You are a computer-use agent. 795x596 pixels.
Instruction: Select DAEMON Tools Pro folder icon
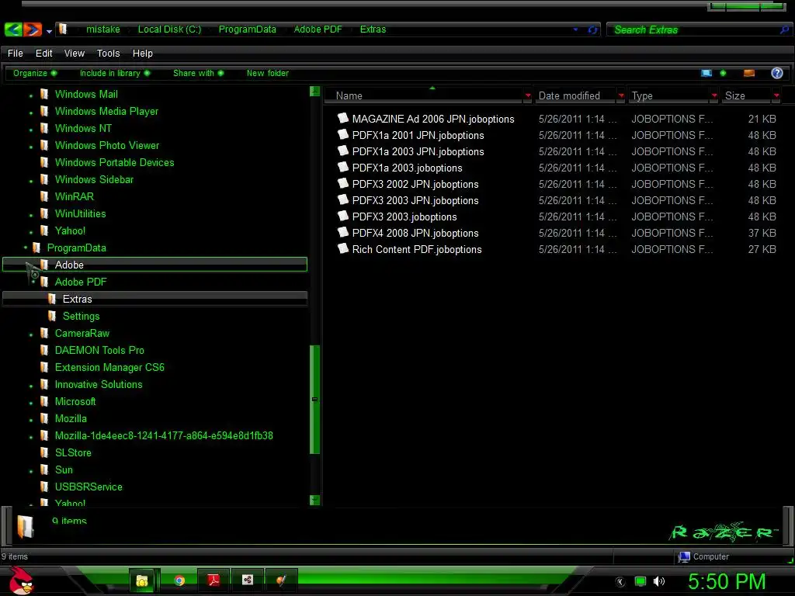click(x=44, y=350)
